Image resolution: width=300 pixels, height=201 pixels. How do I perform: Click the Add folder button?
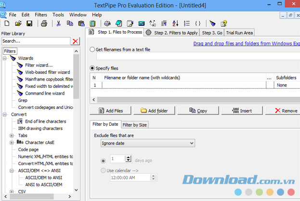point(154,110)
